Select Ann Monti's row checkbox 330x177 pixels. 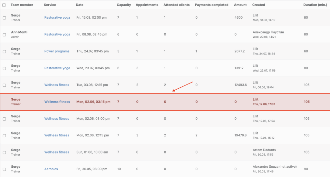point(4,34)
